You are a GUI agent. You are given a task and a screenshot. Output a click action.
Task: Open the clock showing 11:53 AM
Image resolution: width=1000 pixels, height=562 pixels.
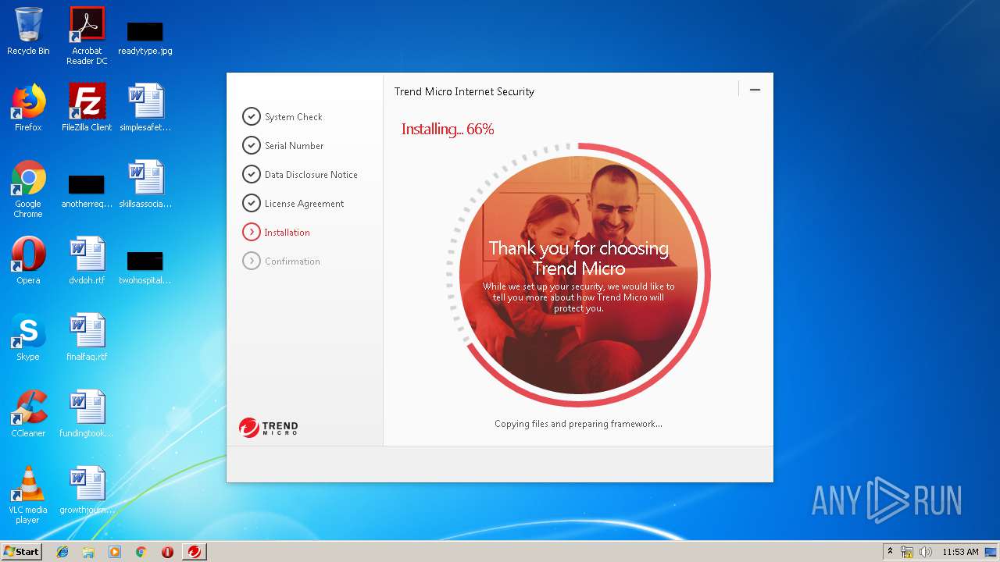[960, 552]
